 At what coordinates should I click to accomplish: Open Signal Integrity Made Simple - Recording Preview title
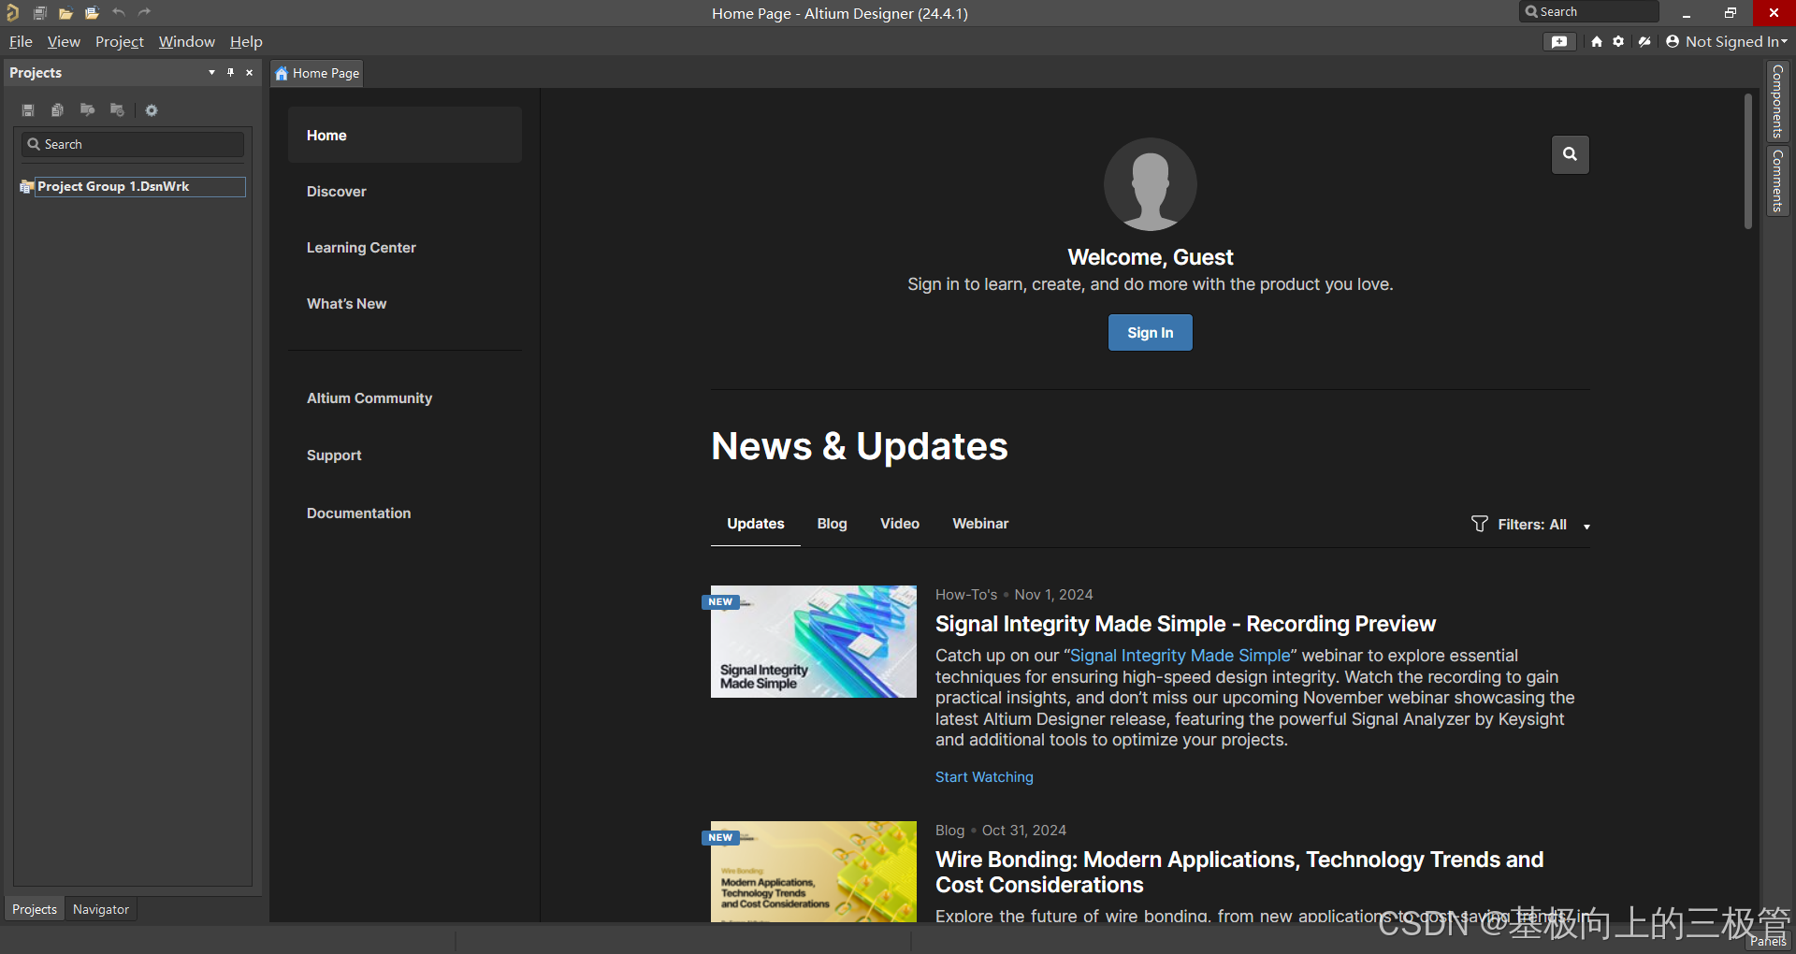1185,624
